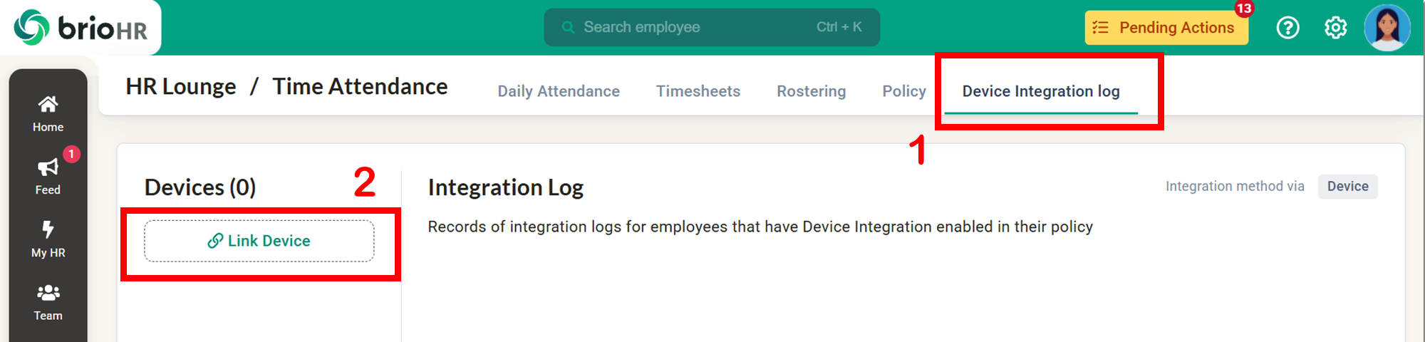Open the Rostering tab
This screenshot has width=1425, height=342.
[x=811, y=91]
